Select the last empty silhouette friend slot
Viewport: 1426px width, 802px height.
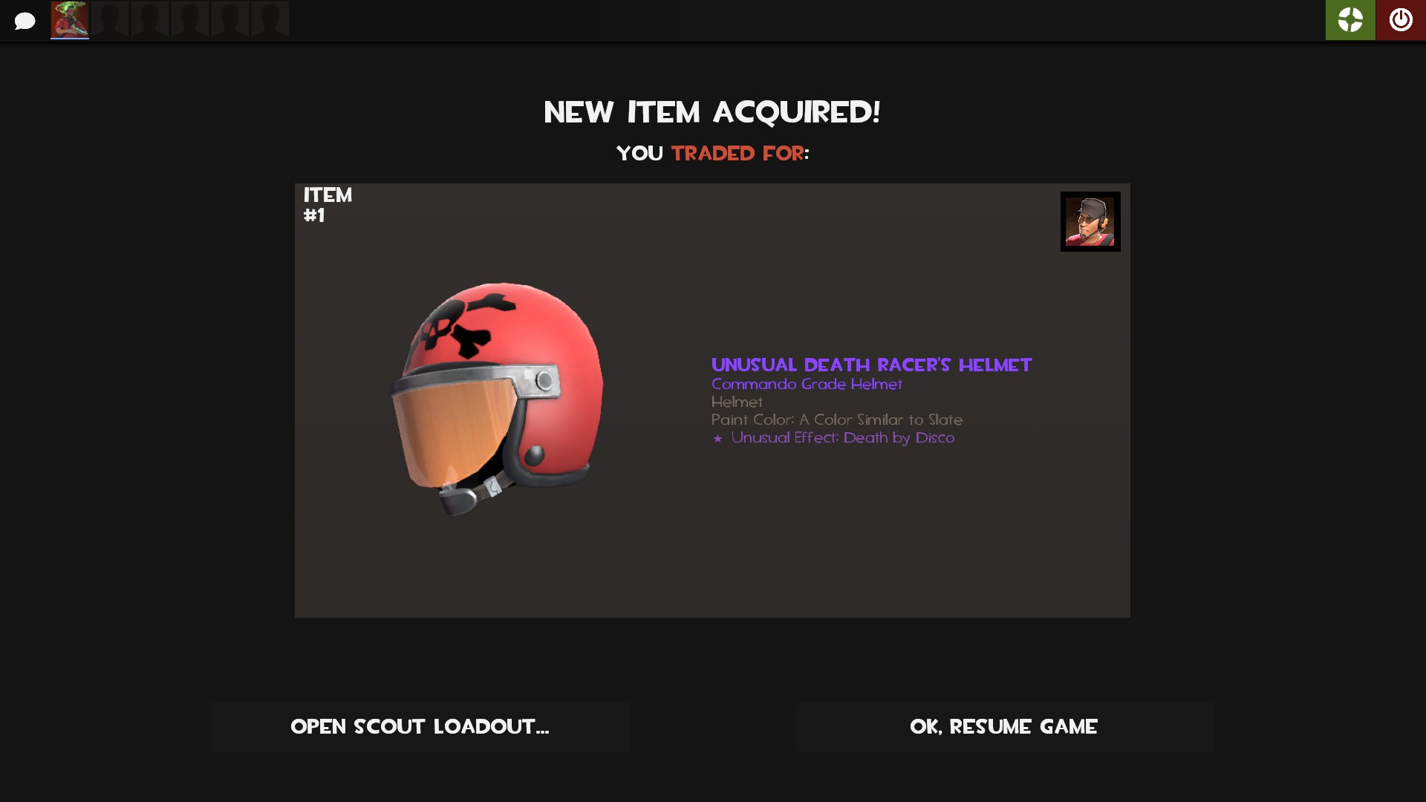pos(270,19)
